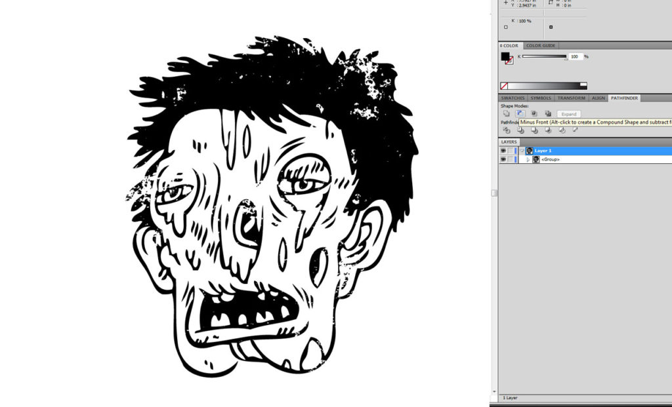Apply the Outline pathfinder
Image resolution: width=672 pixels, height=407 pixels.
click(562, 130)
